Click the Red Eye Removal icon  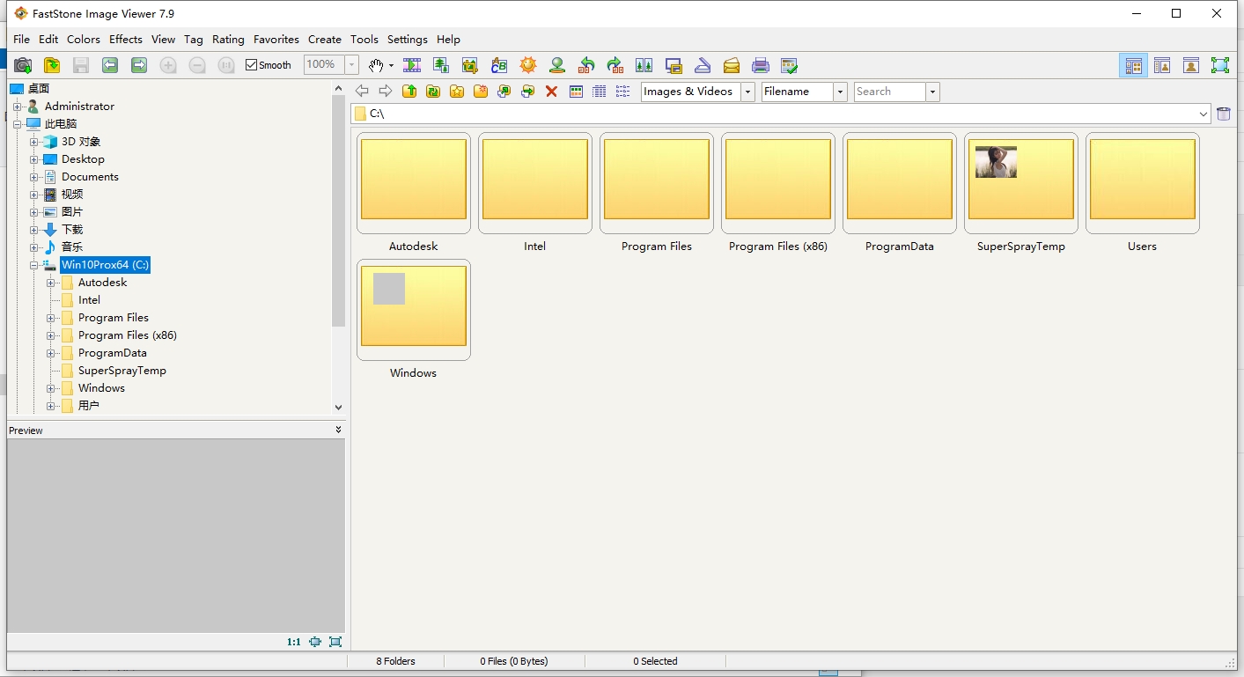(x=556, y=64)
